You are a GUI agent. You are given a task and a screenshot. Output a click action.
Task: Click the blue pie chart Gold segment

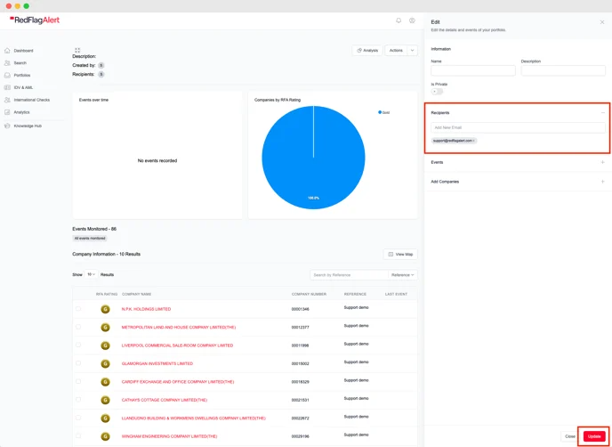[313, 157]
